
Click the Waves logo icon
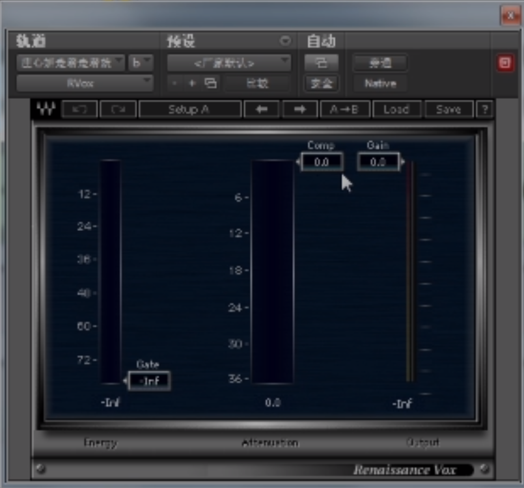46,109
